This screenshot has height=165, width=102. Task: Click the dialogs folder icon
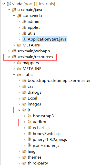point(24,92)
